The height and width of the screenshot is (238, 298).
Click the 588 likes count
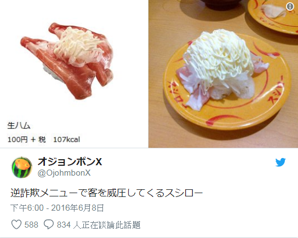(x=31, y=225)
